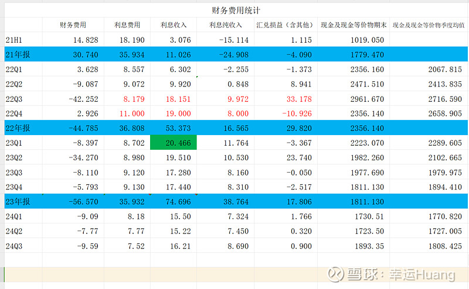
Task: Select the 24Q3 row label
Action: [13, 246]
